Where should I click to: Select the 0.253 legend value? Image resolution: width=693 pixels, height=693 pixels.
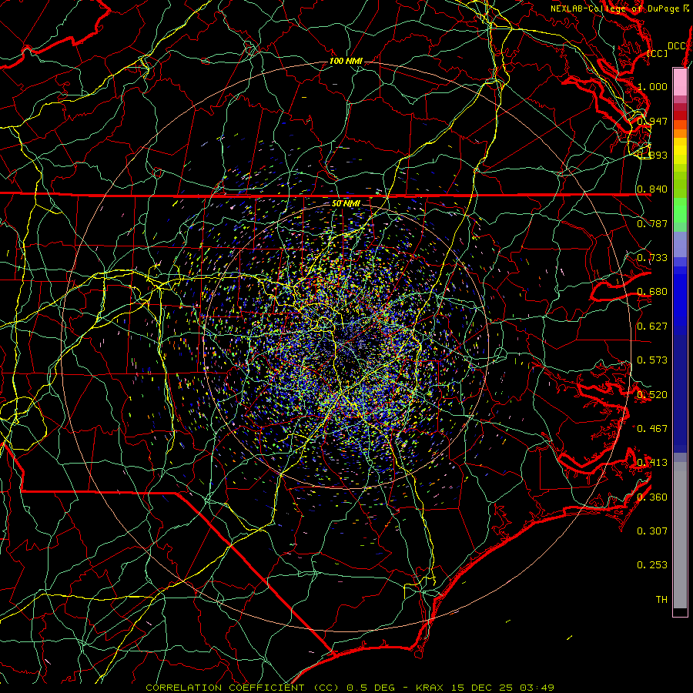click(x=652, y=565)
